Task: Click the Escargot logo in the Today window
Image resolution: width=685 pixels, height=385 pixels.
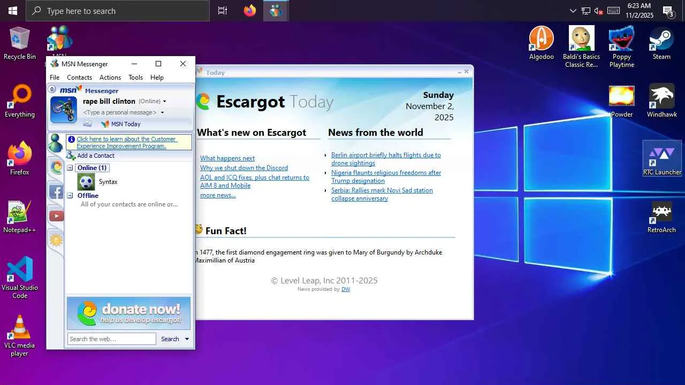Action: point(202,102)
